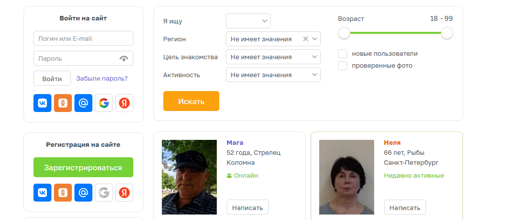Viewport: 506px width, 220px height.
Task: Register using the Yandex icon
Action: (124, 193)
